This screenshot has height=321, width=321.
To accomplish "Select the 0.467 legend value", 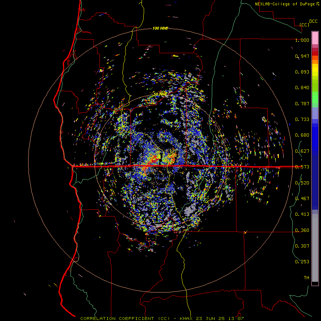I will coord(302,198).
